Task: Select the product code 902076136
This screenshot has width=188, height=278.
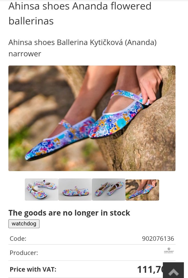Action: 158,238
